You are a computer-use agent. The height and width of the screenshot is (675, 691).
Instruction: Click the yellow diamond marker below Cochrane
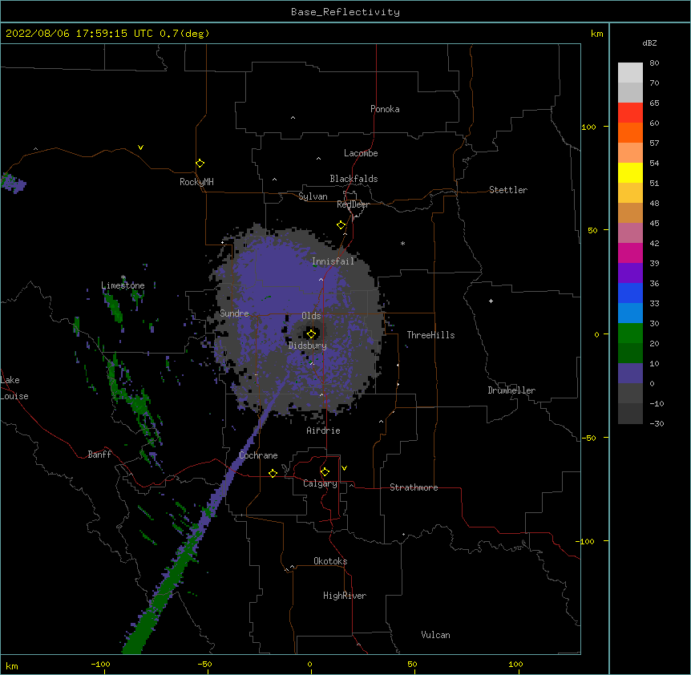click(x=273, y=473)
